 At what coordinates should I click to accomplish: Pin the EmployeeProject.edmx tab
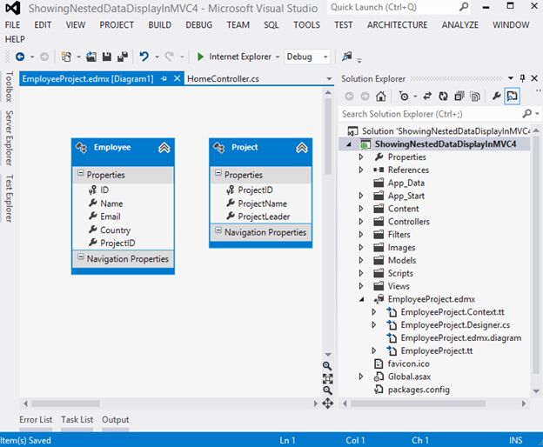164,79
